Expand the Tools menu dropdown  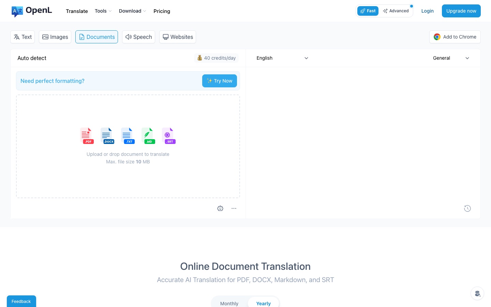click(x=103, y=11)
